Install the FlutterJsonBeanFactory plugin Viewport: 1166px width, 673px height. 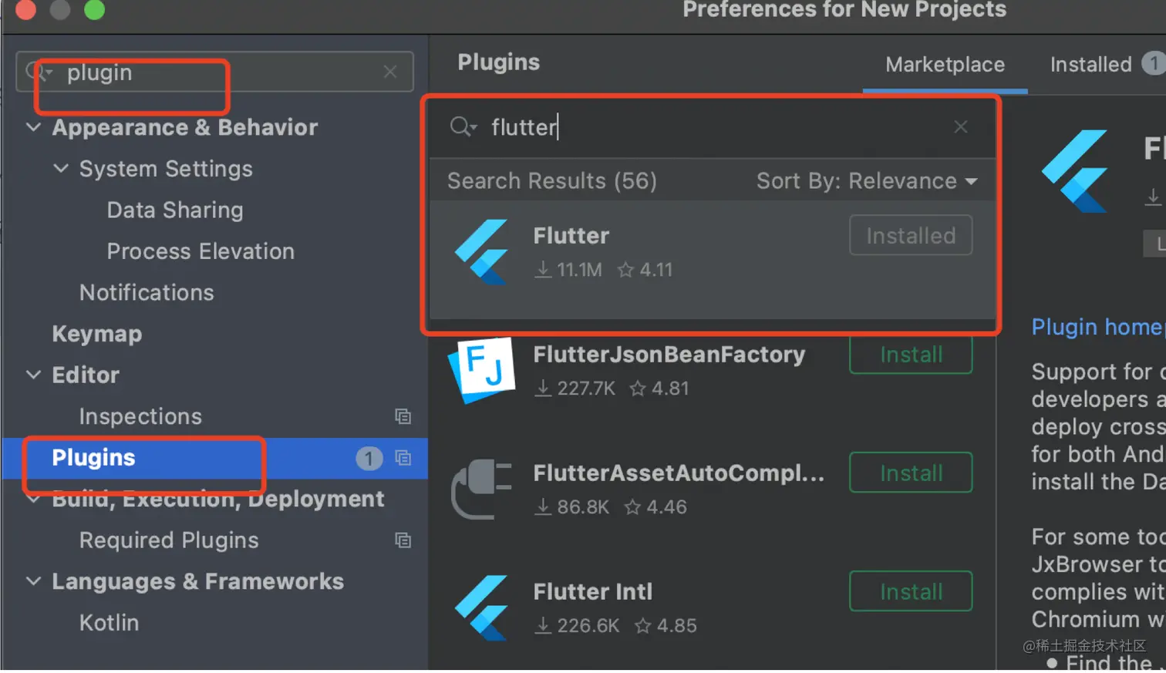pos(911,355)
